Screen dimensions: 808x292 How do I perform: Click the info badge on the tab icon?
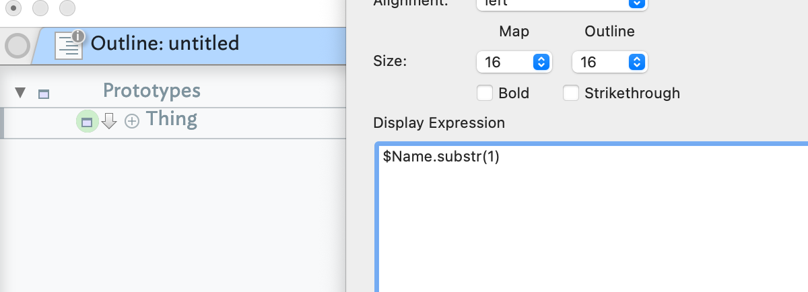pyautogui.click(x=78, y=36)
